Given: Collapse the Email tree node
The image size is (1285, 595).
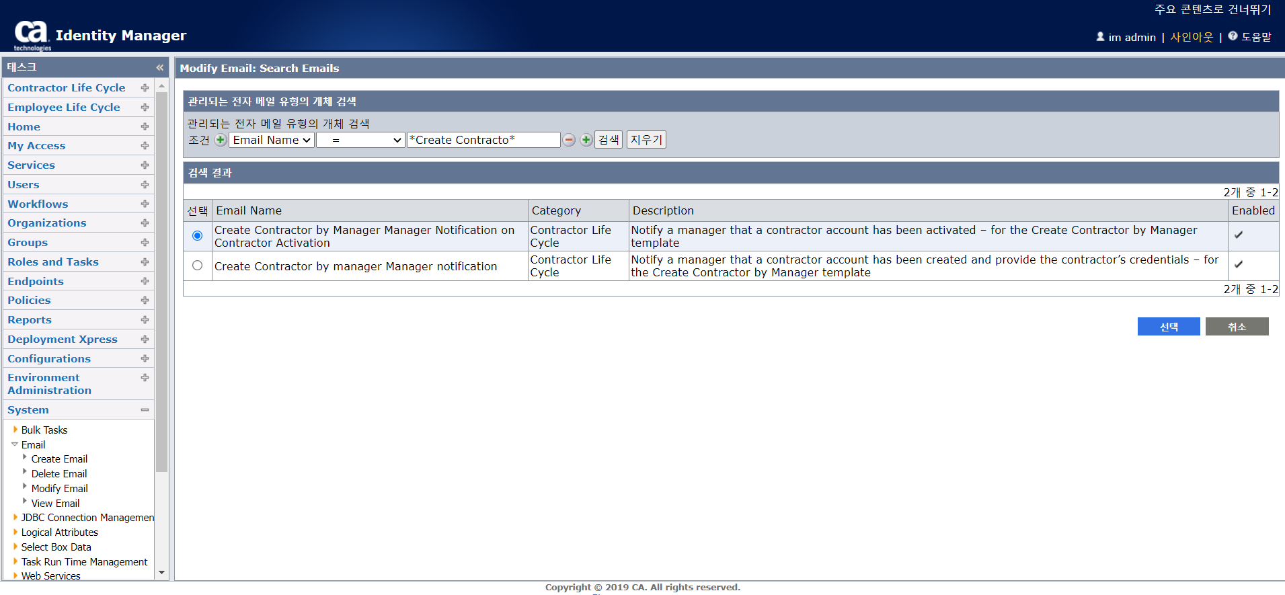Looking at the screenshot, I should pos(15,444).
